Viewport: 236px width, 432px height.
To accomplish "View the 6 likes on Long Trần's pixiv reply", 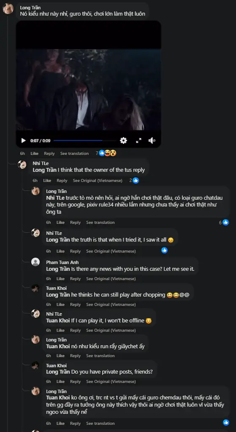I will coord(224,222).
